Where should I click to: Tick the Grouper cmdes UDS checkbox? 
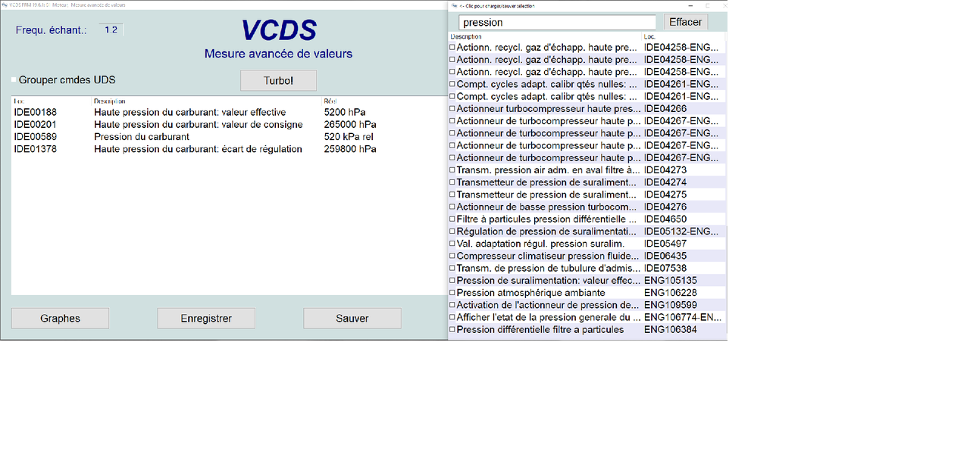14,80
